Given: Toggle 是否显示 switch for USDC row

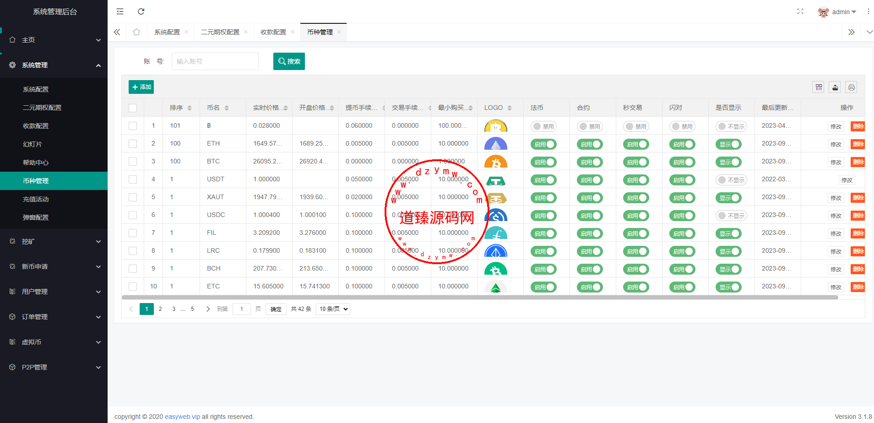Looking at the screenshot, I should pyautogui.click(x=731, y=216).
